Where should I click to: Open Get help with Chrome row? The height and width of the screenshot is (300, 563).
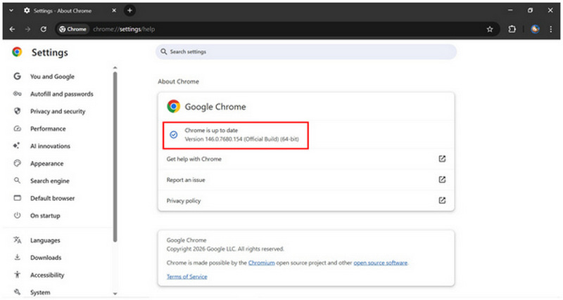306,159
